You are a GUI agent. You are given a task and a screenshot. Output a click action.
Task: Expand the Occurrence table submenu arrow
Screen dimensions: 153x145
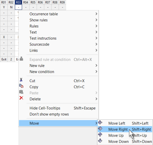(x=96, y=14)
